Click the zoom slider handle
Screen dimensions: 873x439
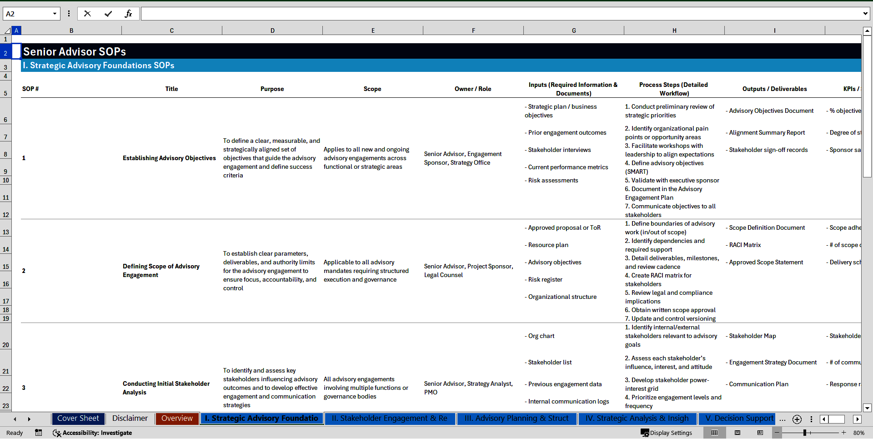pyautogui.click(x=804, y=433)
